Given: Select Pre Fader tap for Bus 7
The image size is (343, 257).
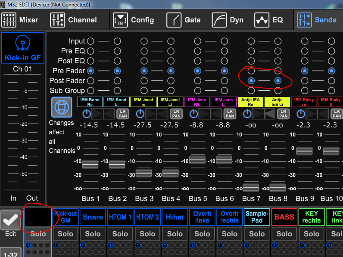Looking at the screenshot, I should point(251,71).
